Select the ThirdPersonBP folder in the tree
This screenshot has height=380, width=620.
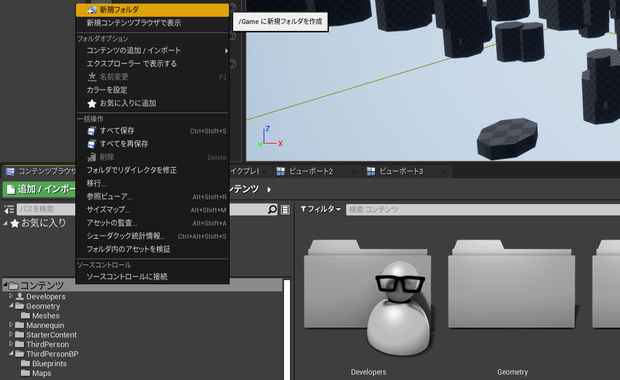(52, 354)
